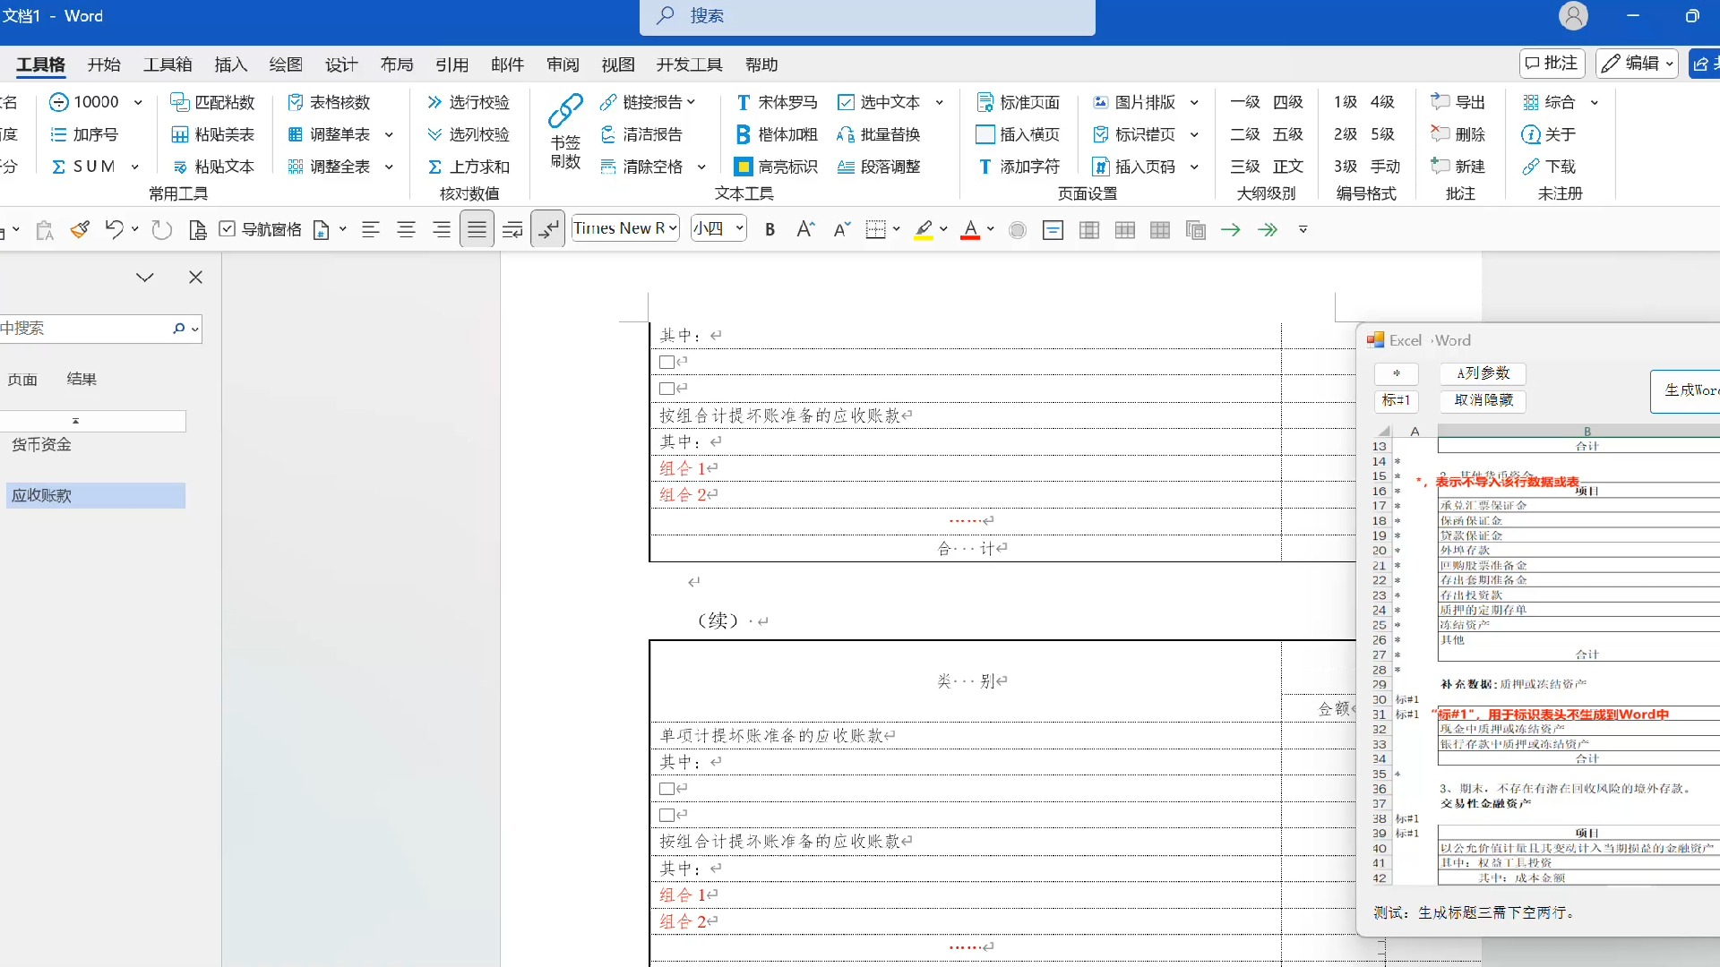Screen dimensions: 1720x967
Task: Check the first empty box under 其中
Action: click(666, 362)
